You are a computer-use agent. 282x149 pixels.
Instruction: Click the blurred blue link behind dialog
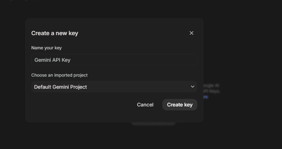[x=205, y=97]
